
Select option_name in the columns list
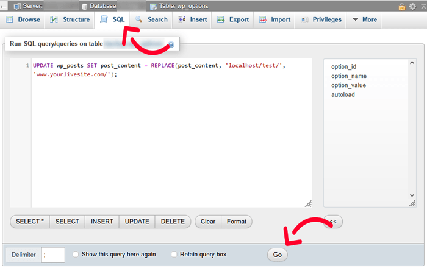tap(348, 76)
